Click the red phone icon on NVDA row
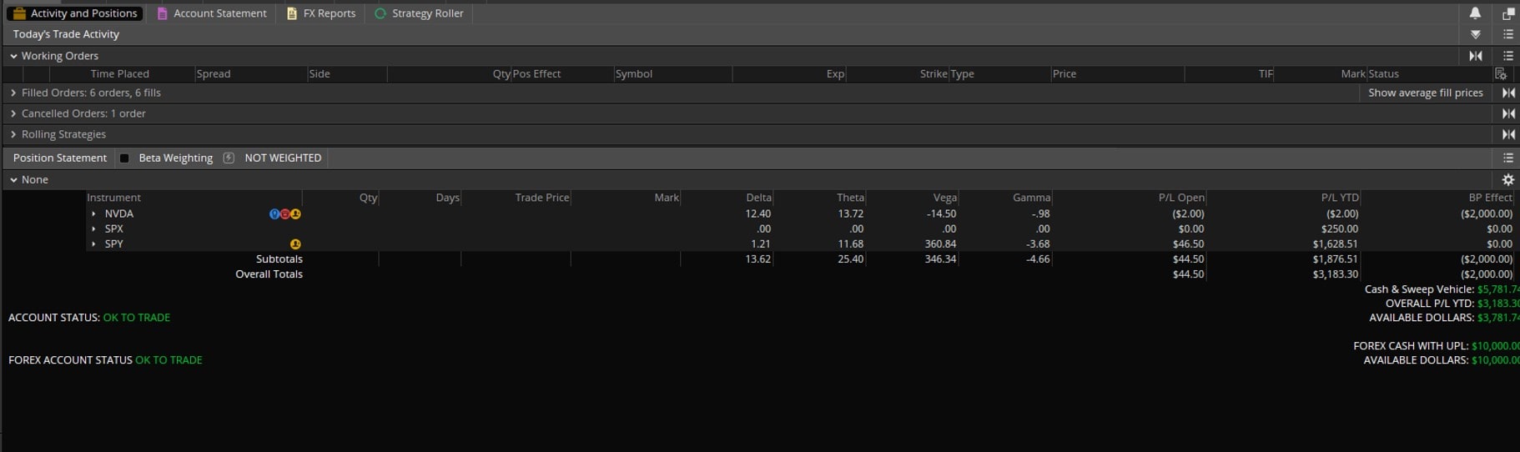Screen dimensions: 1520x452 [x=284, y=214]
